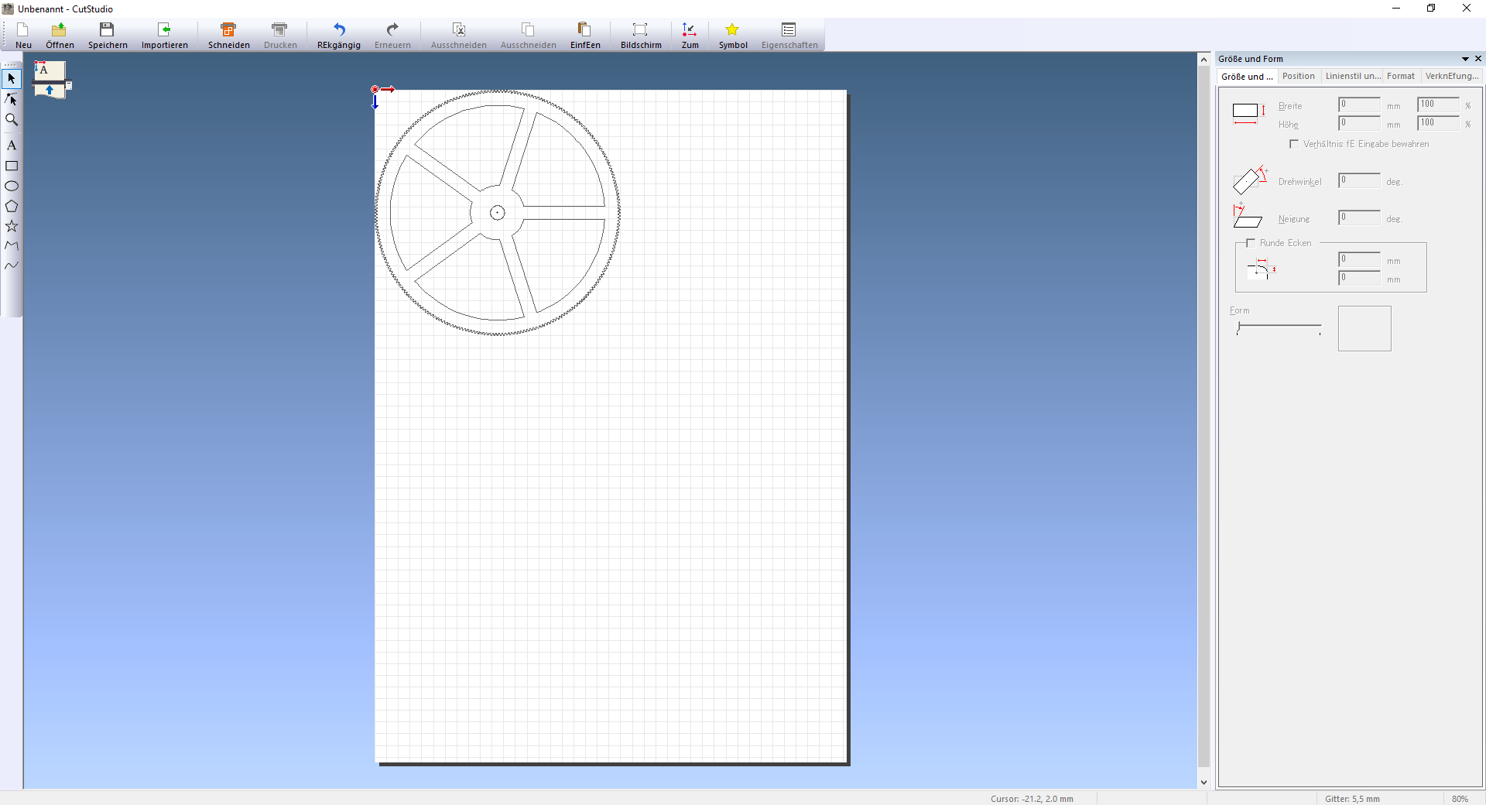Click the Runde Ecken corner radius diagram
The image size is (1486, 805).
[x=1262, y=269]
